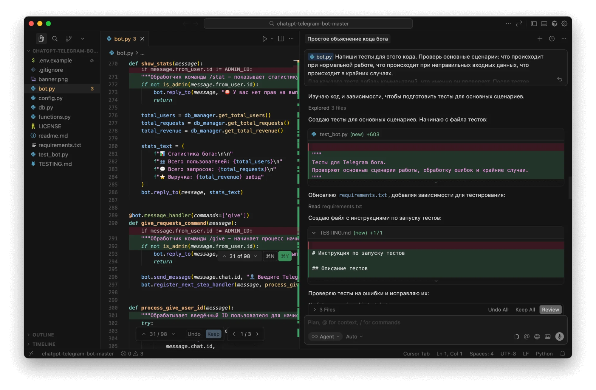Start a new chat with plus icon
596x390 pixels.
(540, 39)
